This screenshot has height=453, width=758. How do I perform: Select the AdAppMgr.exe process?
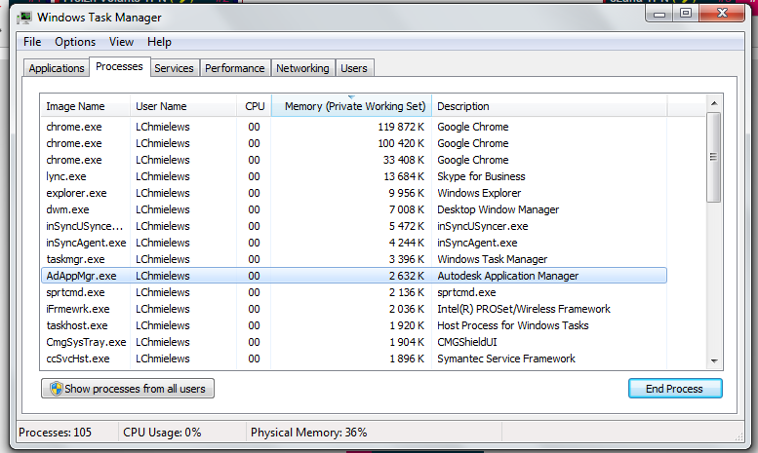pos(354,276)
